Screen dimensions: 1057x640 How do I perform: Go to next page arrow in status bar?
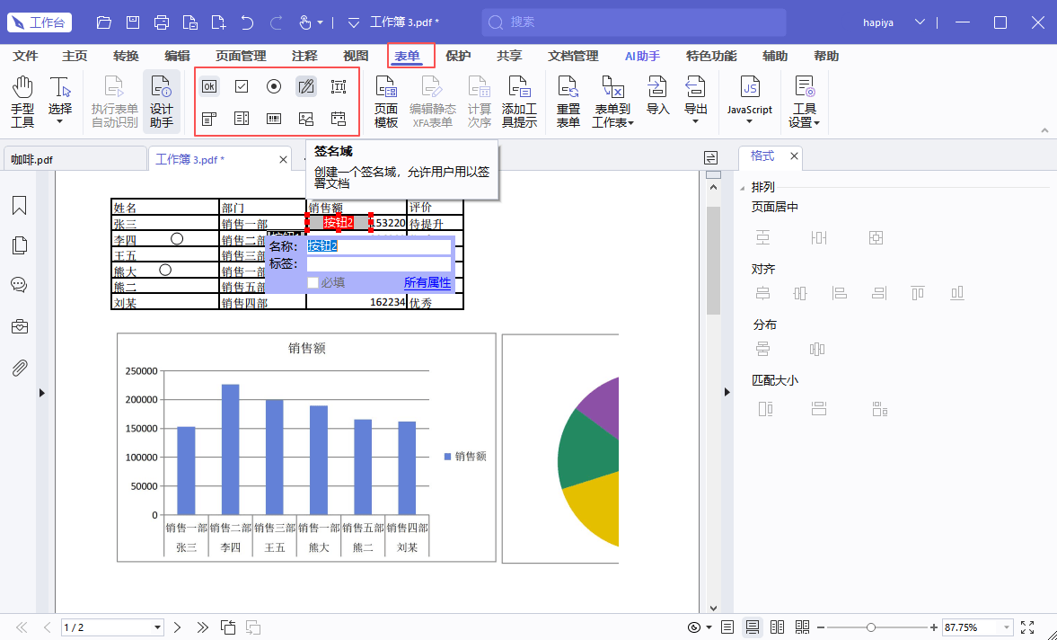(177, 627)
